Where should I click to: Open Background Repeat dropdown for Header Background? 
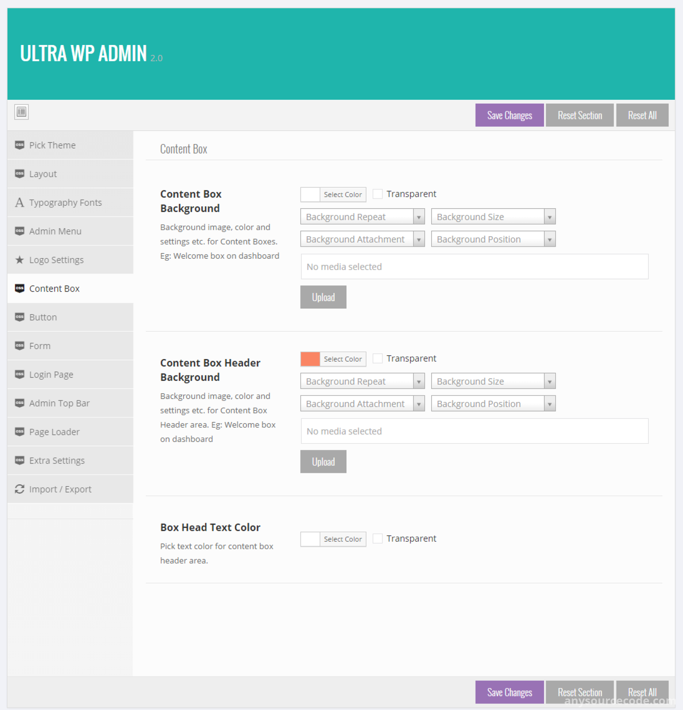(362, 381)
